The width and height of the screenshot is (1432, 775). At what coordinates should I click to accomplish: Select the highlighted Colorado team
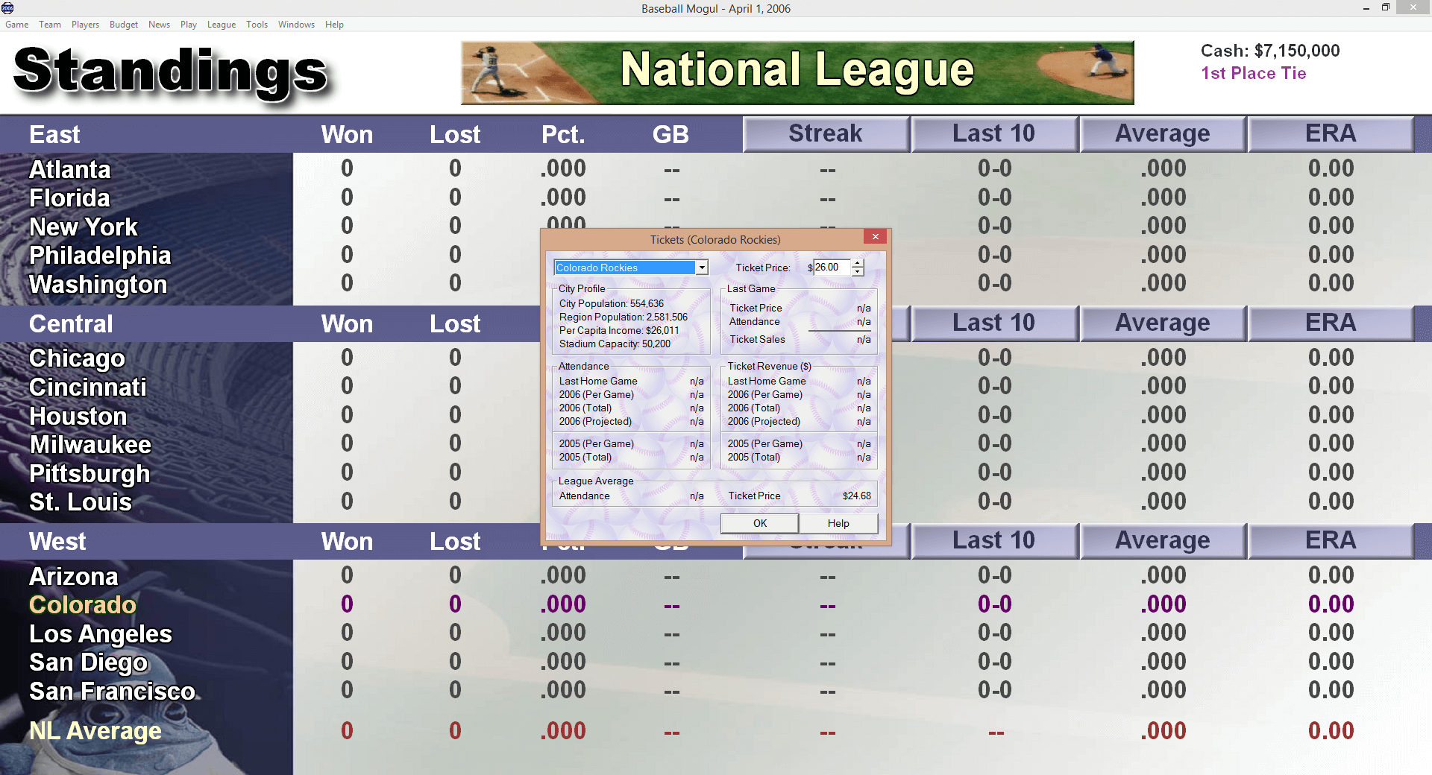tap(83, 604)
